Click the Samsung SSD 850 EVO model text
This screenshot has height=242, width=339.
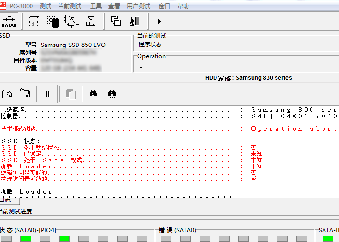pos(73,45)
